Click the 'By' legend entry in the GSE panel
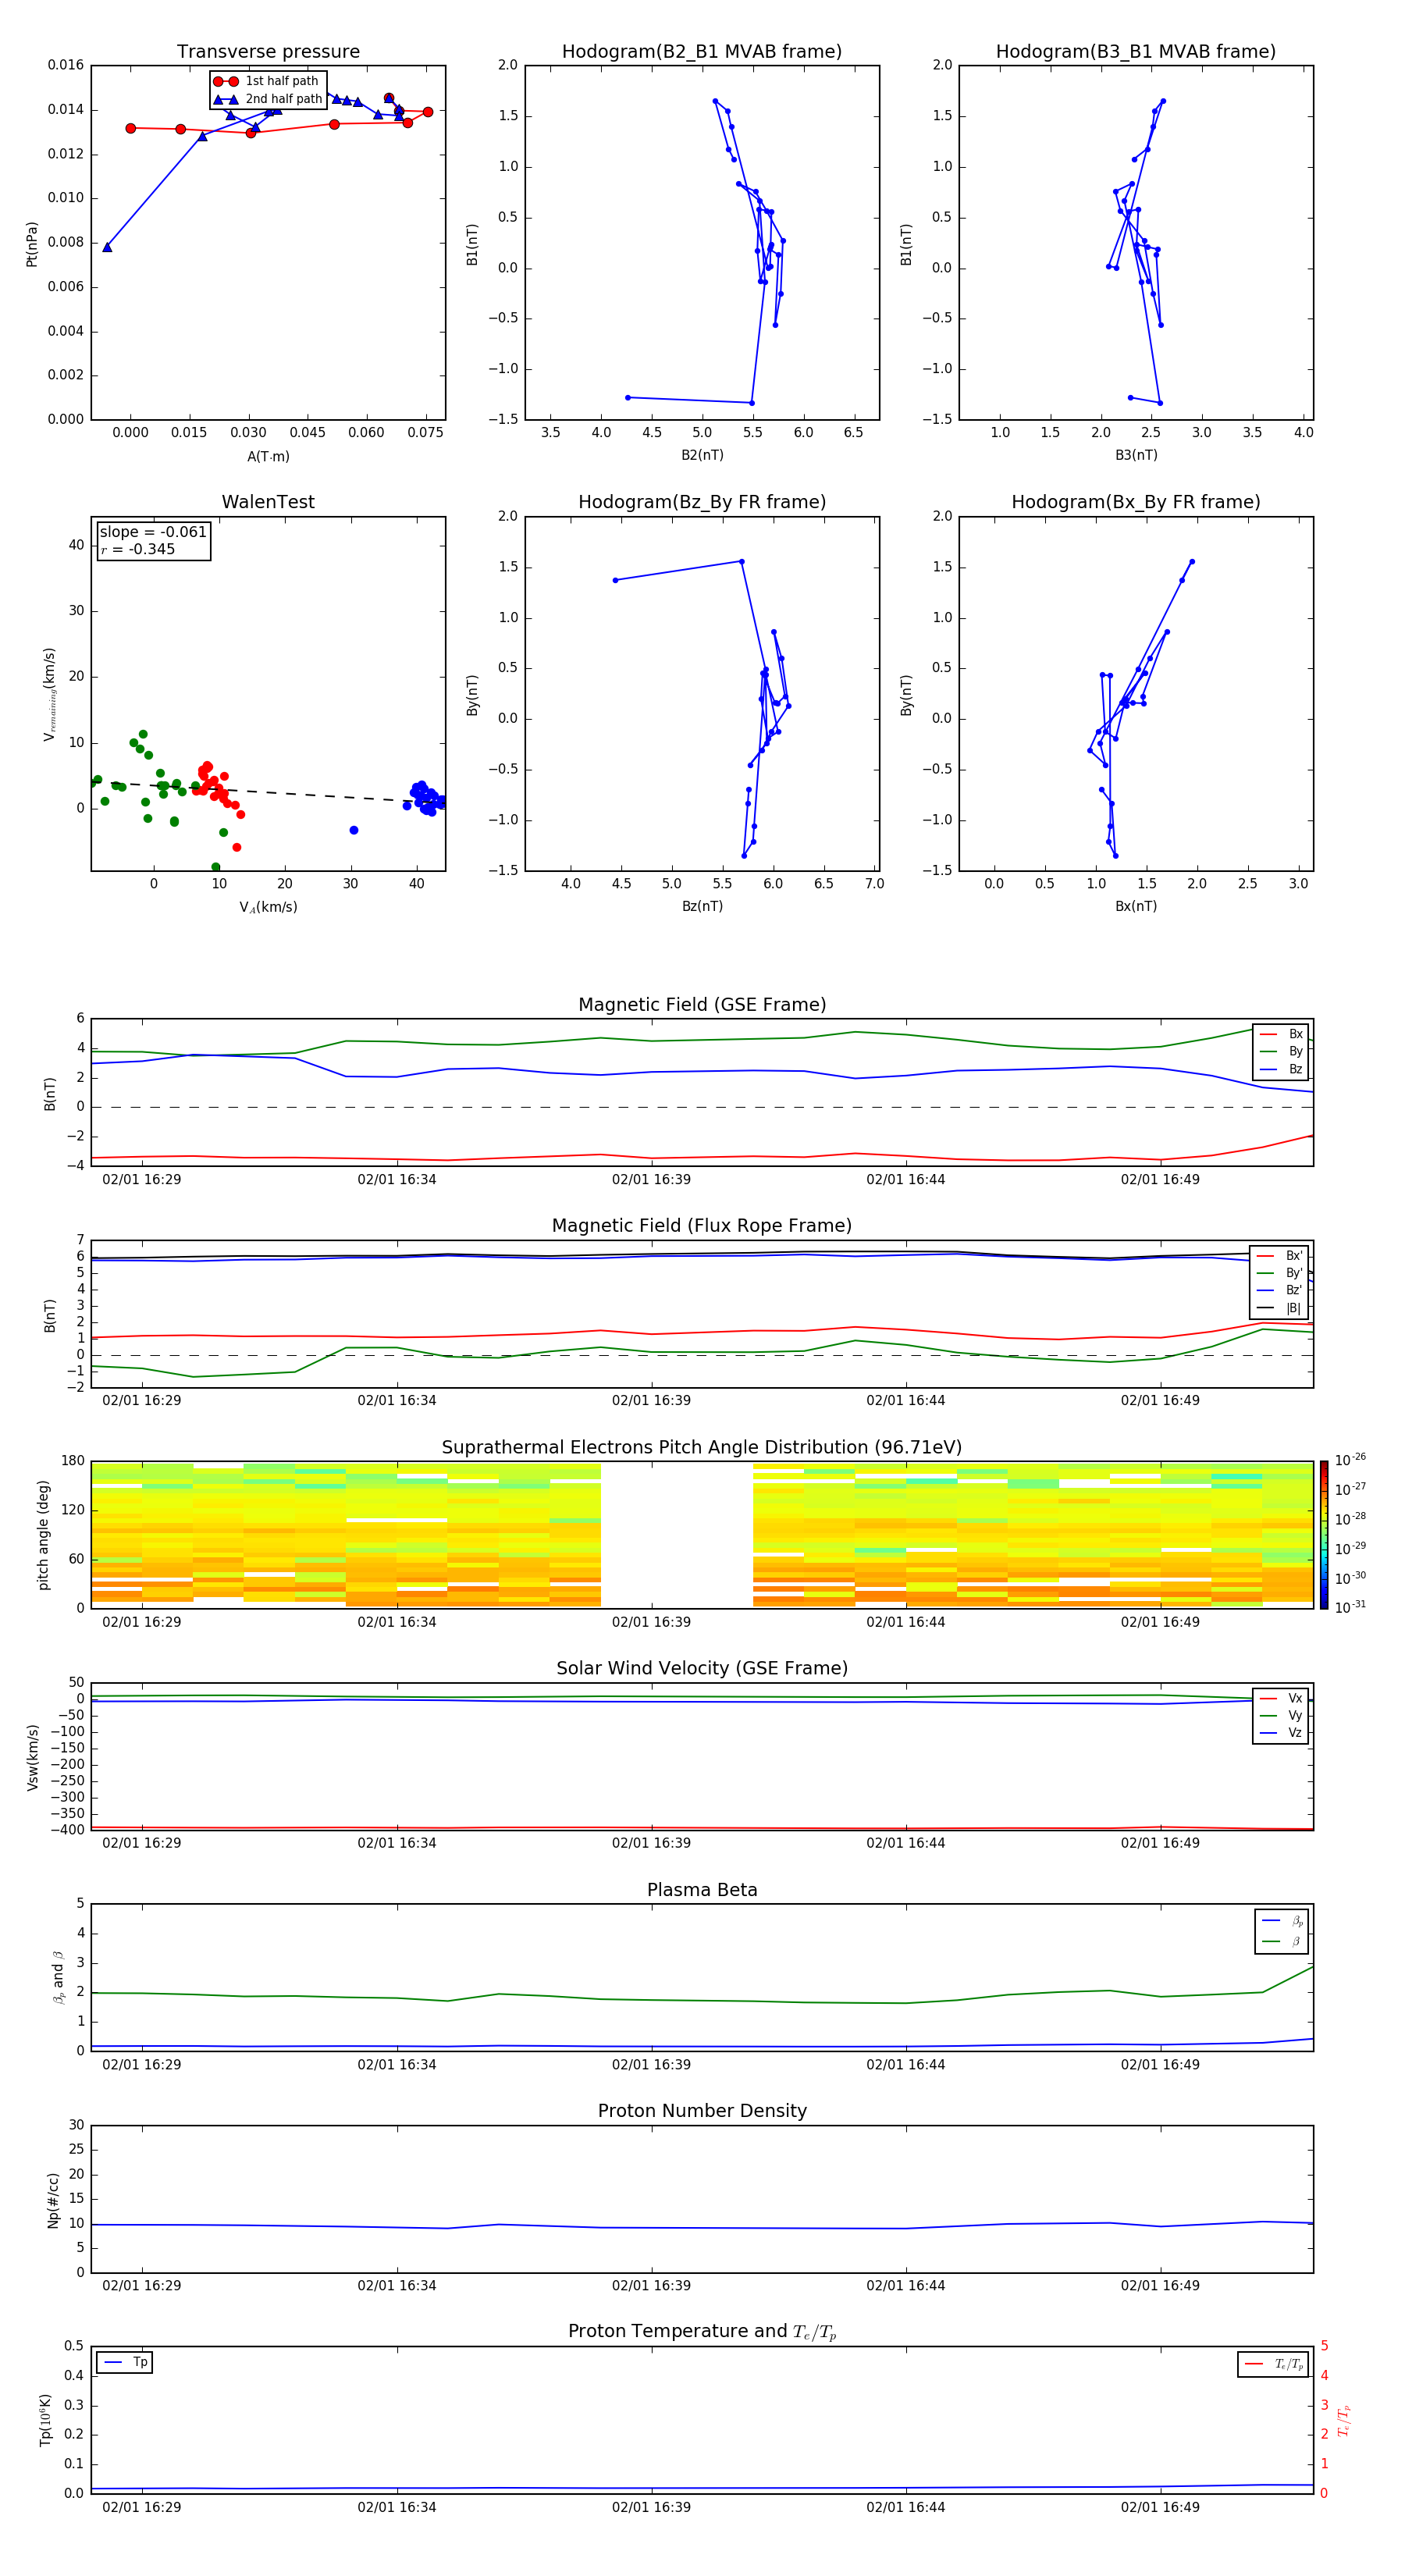 pyautogui.click(x=1281, y=1051)
